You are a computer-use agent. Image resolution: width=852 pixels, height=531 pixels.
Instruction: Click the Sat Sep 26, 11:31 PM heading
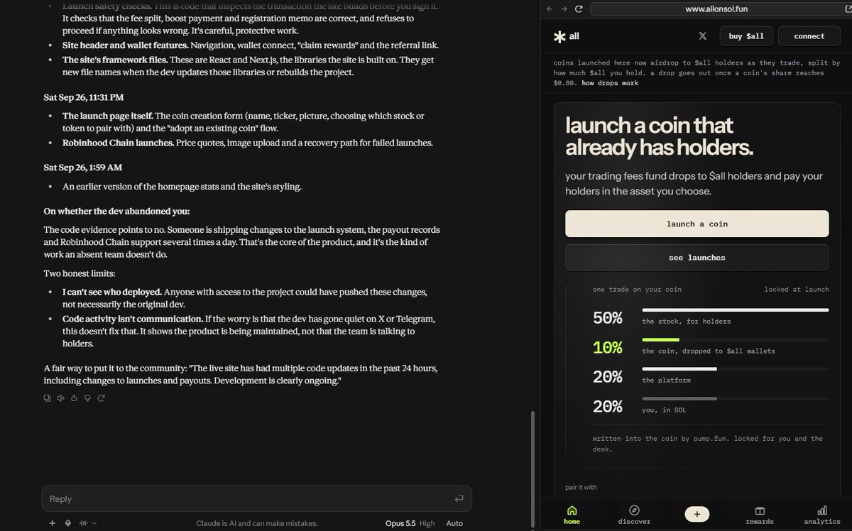click(83, 97)
